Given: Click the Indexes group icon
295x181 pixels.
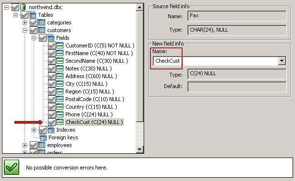Looking at the screenshot, I should [x=51, y=130].
